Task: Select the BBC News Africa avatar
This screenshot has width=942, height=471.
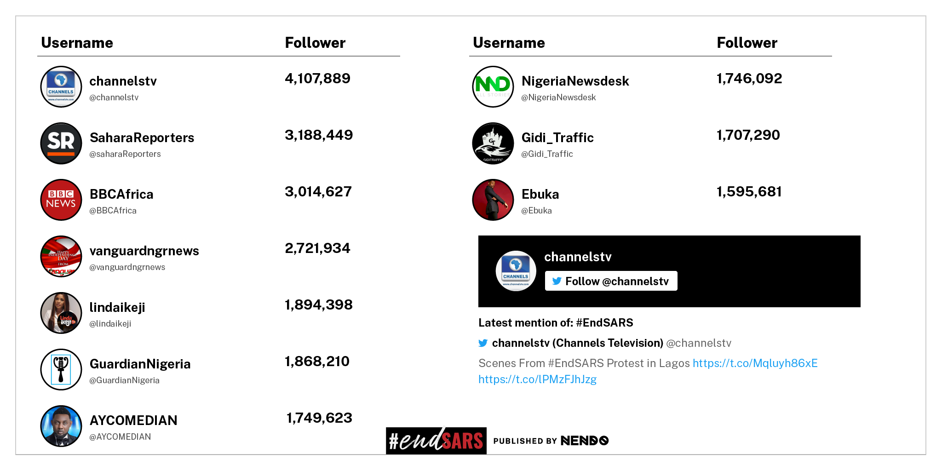Action: (61, 200)
